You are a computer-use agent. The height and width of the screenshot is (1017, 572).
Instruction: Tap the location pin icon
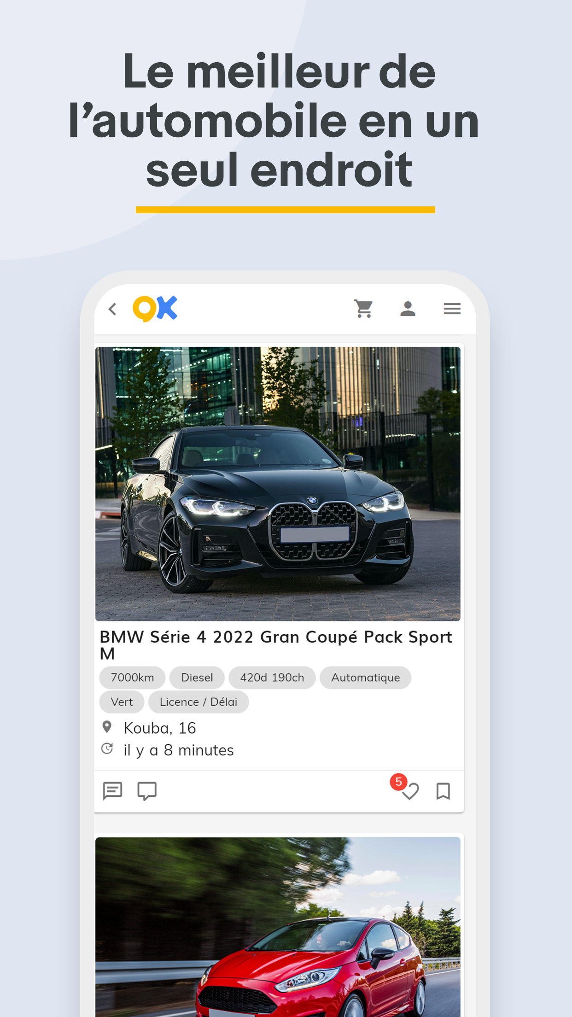[107, 727]
